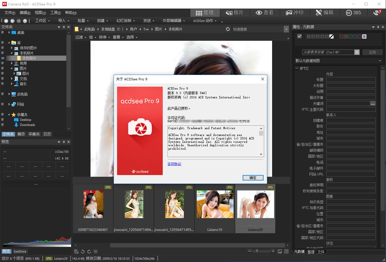Expand the 批量 dropdown
Image resolution: width=386 pixels, height=262 pixels.
[83, 21]
